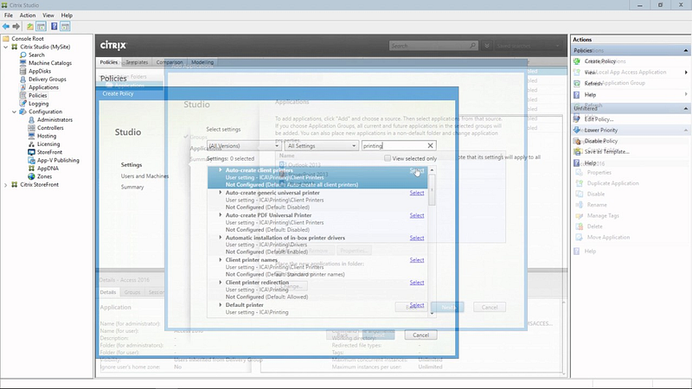Click the blue Help toolbar icon
The image size is (692, 389).
(x=54, y=27)
